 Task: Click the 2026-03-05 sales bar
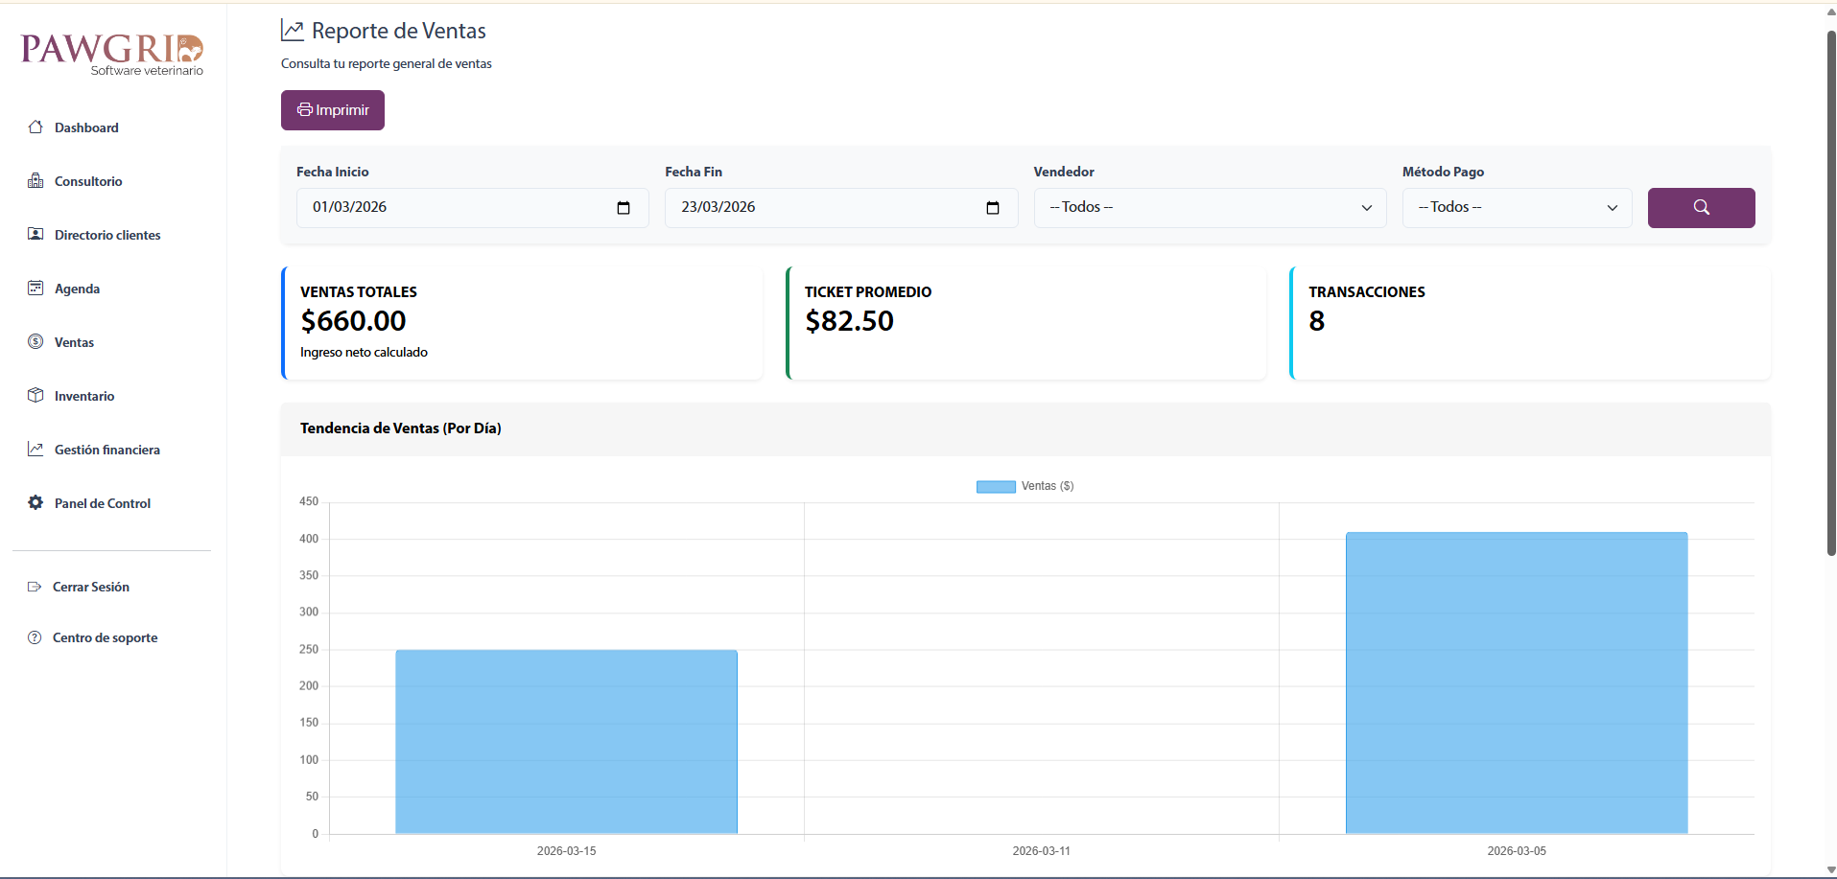[1516, 682]
